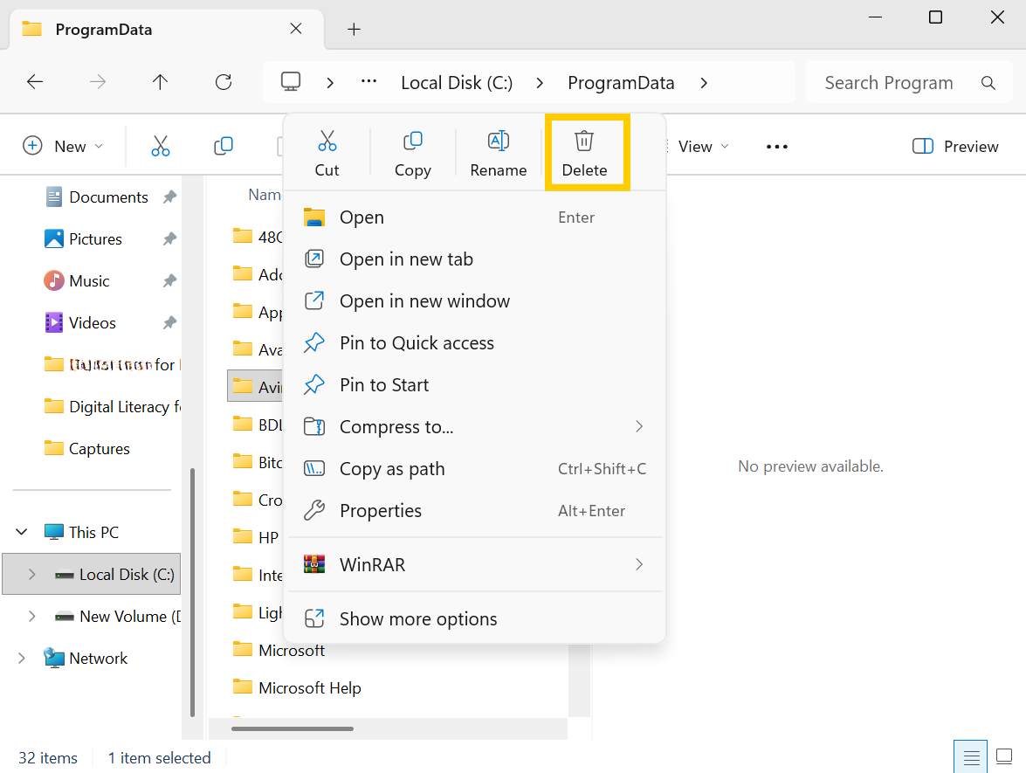Image resolution: width=1026 pixels, height=773 pixels.
Task: Switch to details view in status bar
Action: pyautogui.click(x=971, y=757)
